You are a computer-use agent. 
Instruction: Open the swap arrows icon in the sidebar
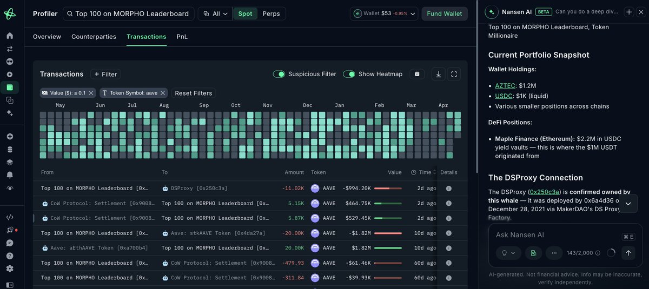pos(10,49)
